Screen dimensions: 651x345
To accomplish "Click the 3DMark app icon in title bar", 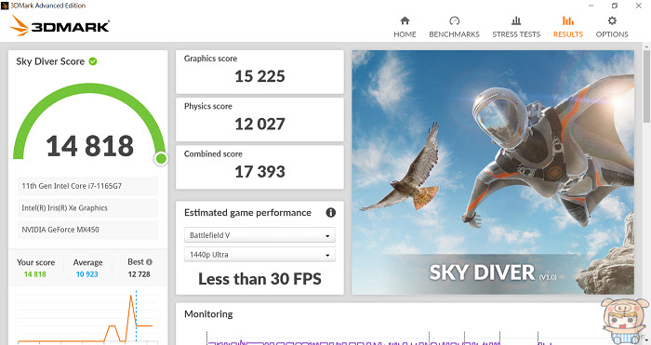I will [x=5, y=6].
